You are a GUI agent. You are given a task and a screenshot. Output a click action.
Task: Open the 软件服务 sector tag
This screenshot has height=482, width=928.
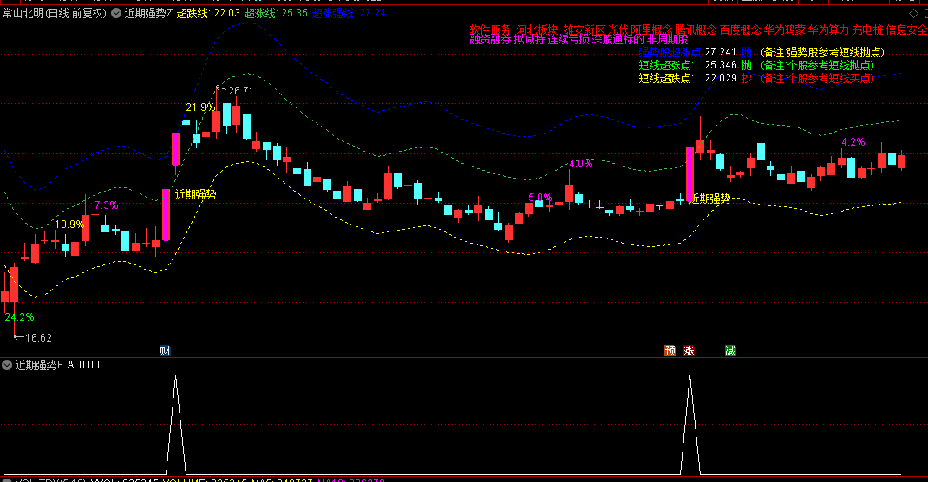(x=490, y=29)
